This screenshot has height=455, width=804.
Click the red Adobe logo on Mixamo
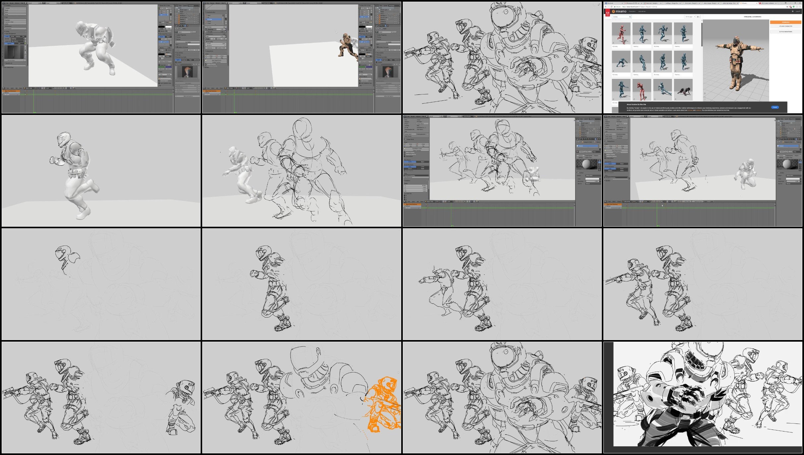607,13
